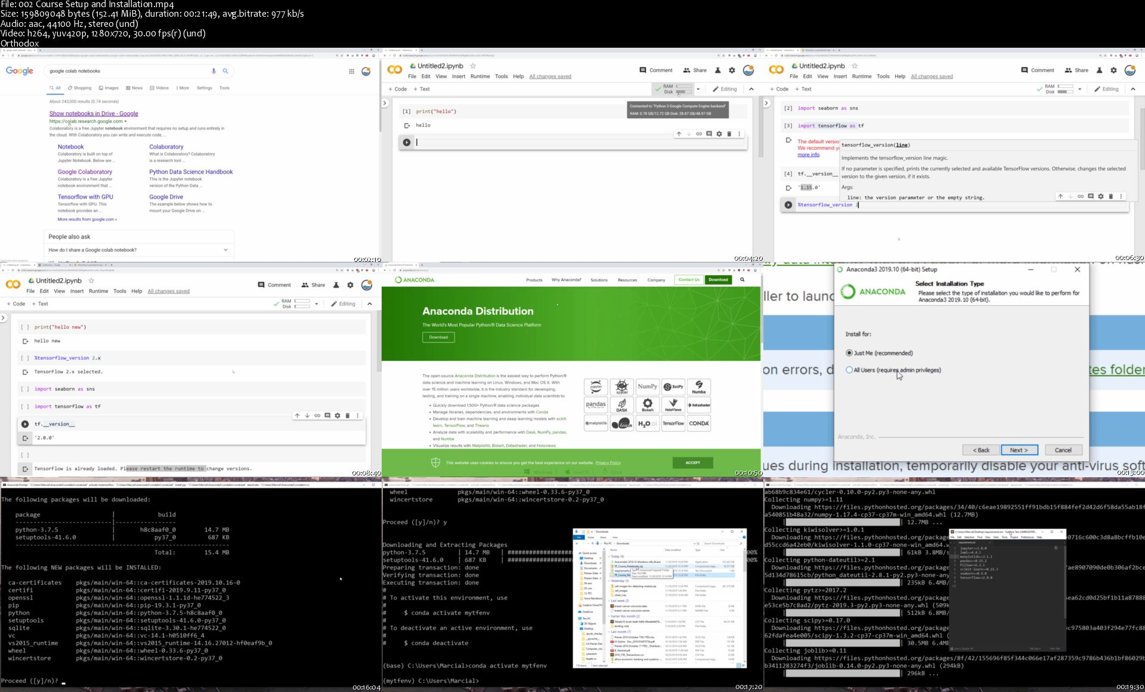The image size is (1145, 692).
Task: Click the Bokeh logo tile on the Anaconda page
Action: pos(647,405)
